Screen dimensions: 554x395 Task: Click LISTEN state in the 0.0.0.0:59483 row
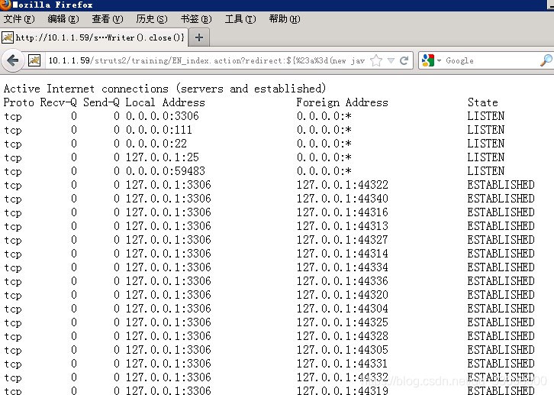pyautogui.click(x=486, y=171)
